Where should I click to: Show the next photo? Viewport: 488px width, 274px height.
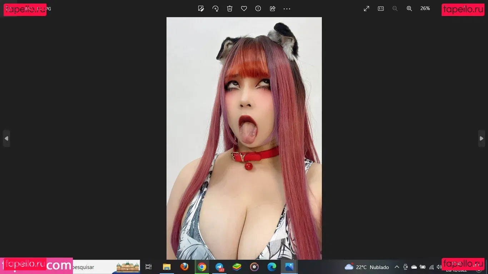[x=481, y=138]
